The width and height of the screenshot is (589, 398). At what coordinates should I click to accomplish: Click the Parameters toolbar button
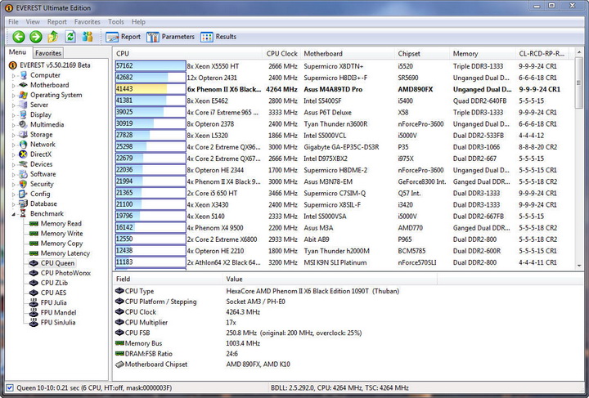pos(170,37)
